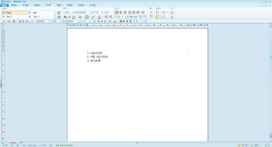The width and height of the screenshot is (272, 147).
Task: Click the vertical scrollbar
Action: 271,57
